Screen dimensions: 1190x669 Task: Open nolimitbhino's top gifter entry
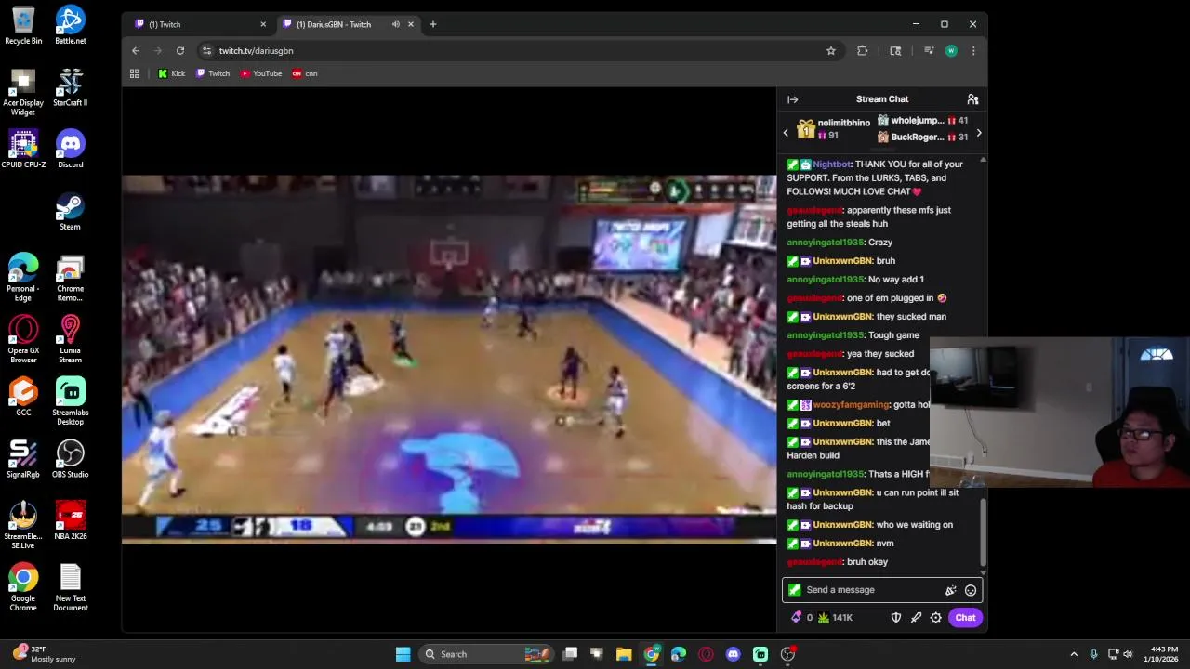(833, 129)
